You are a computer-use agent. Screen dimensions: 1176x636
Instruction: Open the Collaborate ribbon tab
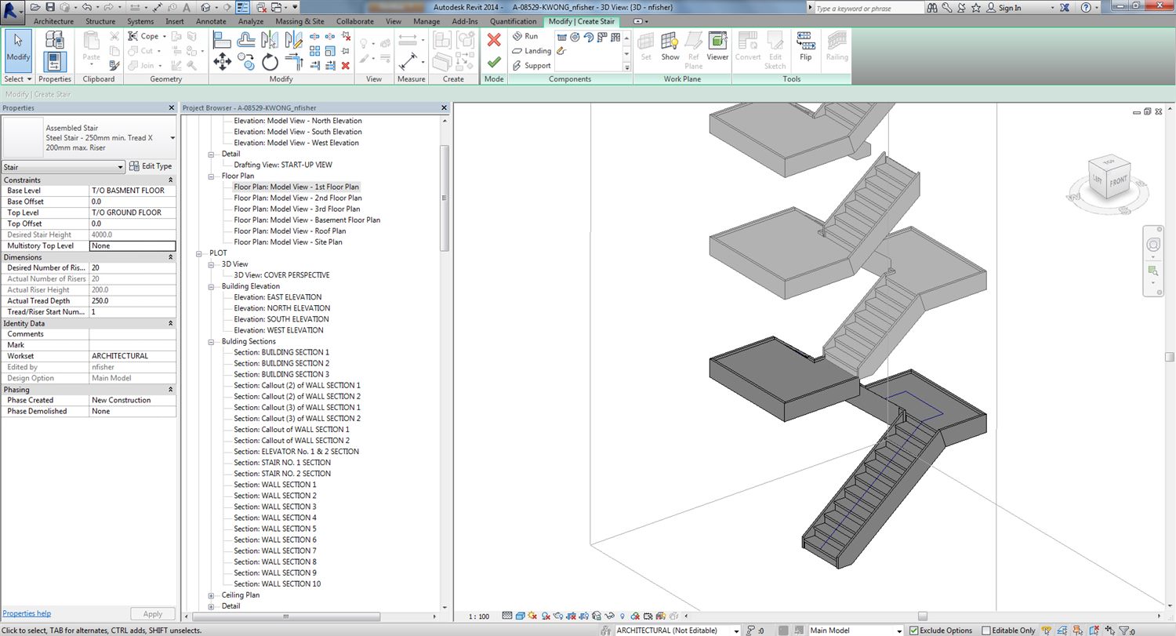(354, 21)
